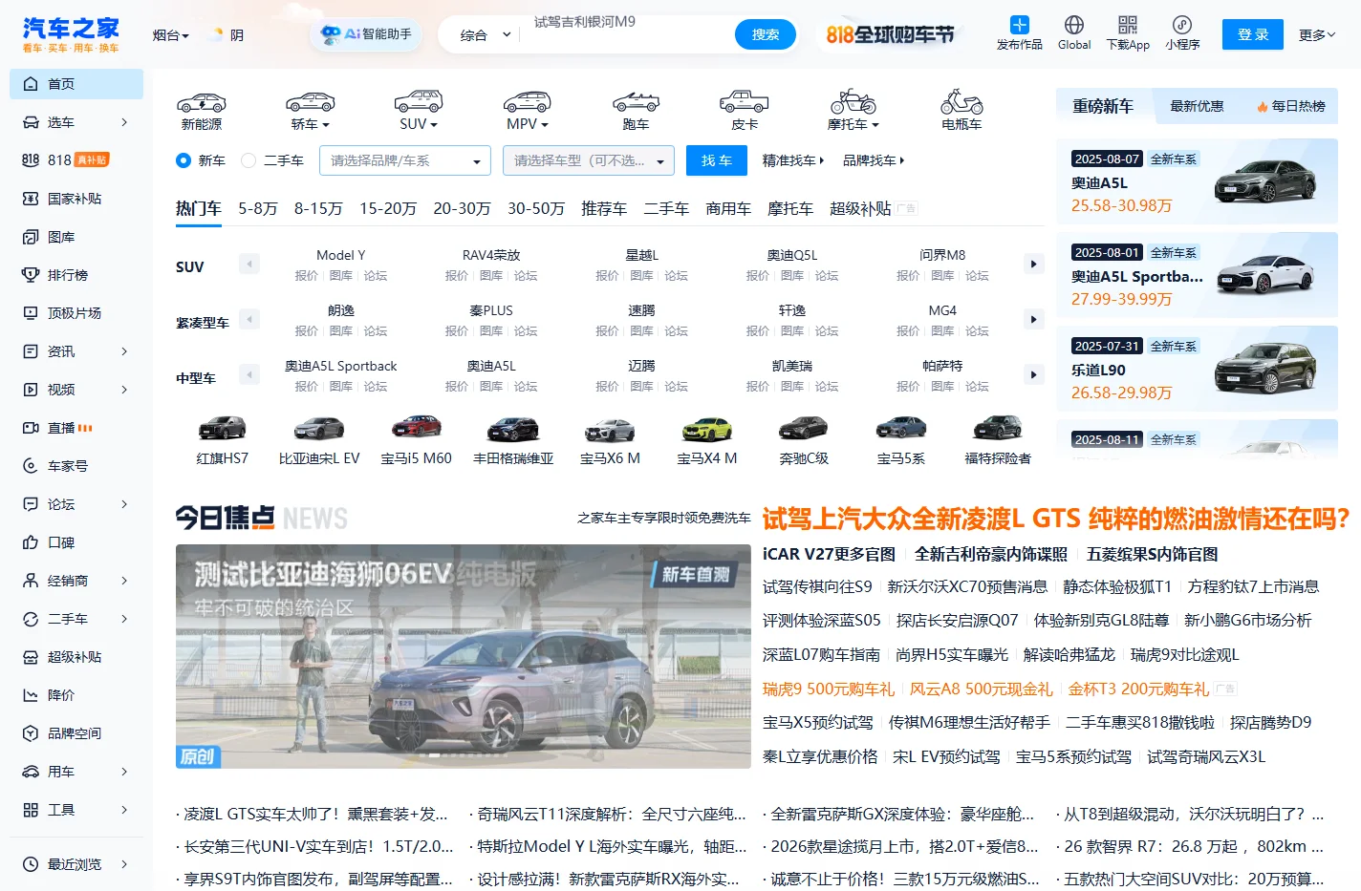Show next 紧凑型车 models with the right arrow
Viewport: 1361px width, 891px height.
tap(1033, 320)
